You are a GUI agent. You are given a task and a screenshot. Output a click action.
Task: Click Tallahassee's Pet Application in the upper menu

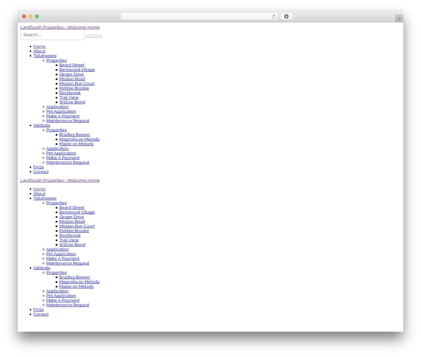[x=61, y=111]
